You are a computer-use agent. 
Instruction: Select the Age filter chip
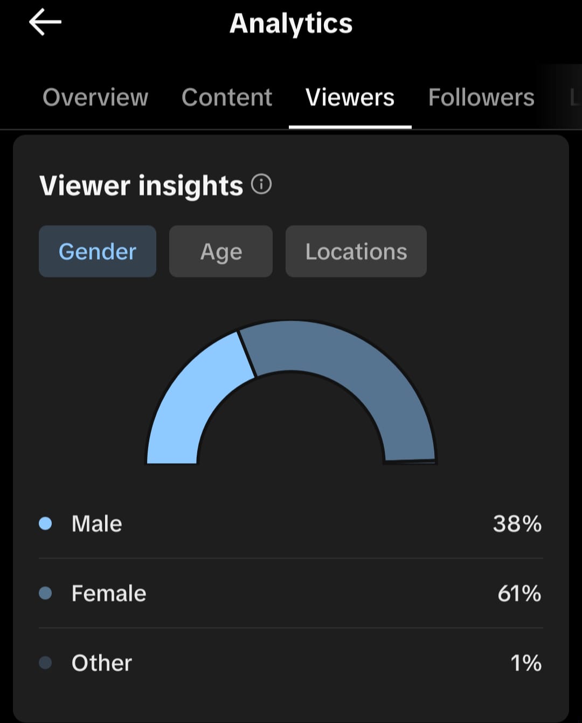click(221, 251)
